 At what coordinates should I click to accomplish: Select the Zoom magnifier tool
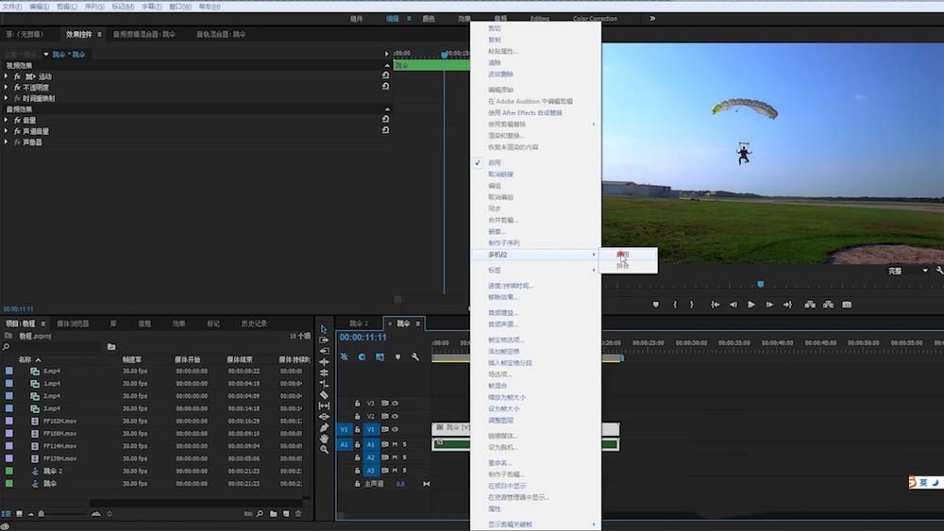(x=324, y=450)
